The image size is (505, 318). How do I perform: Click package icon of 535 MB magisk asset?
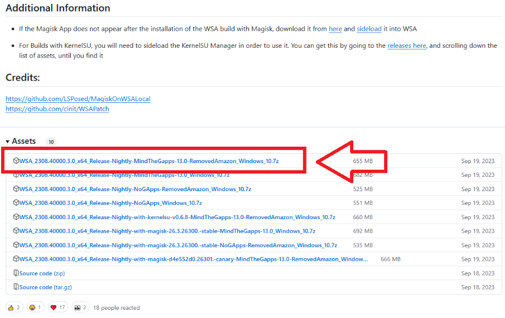(16, 245)
